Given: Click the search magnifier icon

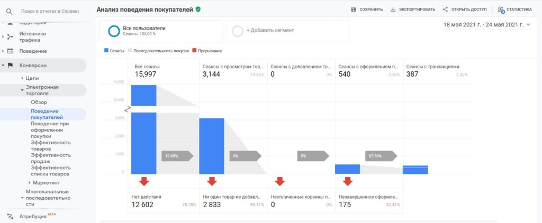Looking at the screenshot, I should [x=9, y=11].
